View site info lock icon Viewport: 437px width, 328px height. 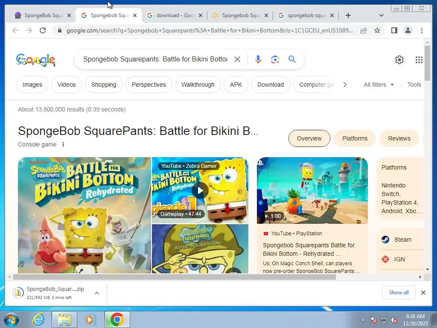59,30
